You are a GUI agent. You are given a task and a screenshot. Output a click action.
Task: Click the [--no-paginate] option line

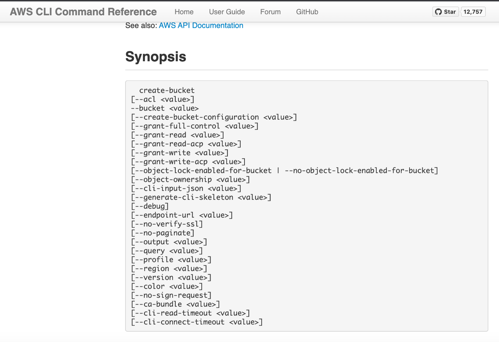click(x=163, y=233)
